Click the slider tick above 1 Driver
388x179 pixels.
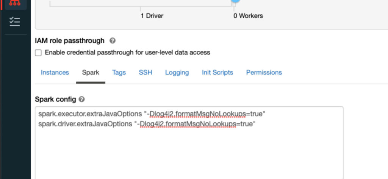coord(140,8)
